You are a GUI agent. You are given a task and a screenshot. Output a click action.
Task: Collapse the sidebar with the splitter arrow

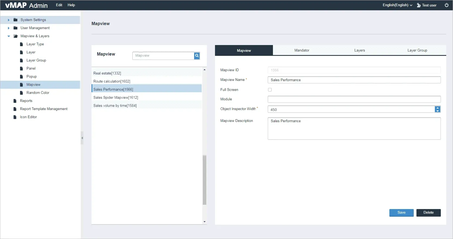pyautogui.click(x=82, y=138)
